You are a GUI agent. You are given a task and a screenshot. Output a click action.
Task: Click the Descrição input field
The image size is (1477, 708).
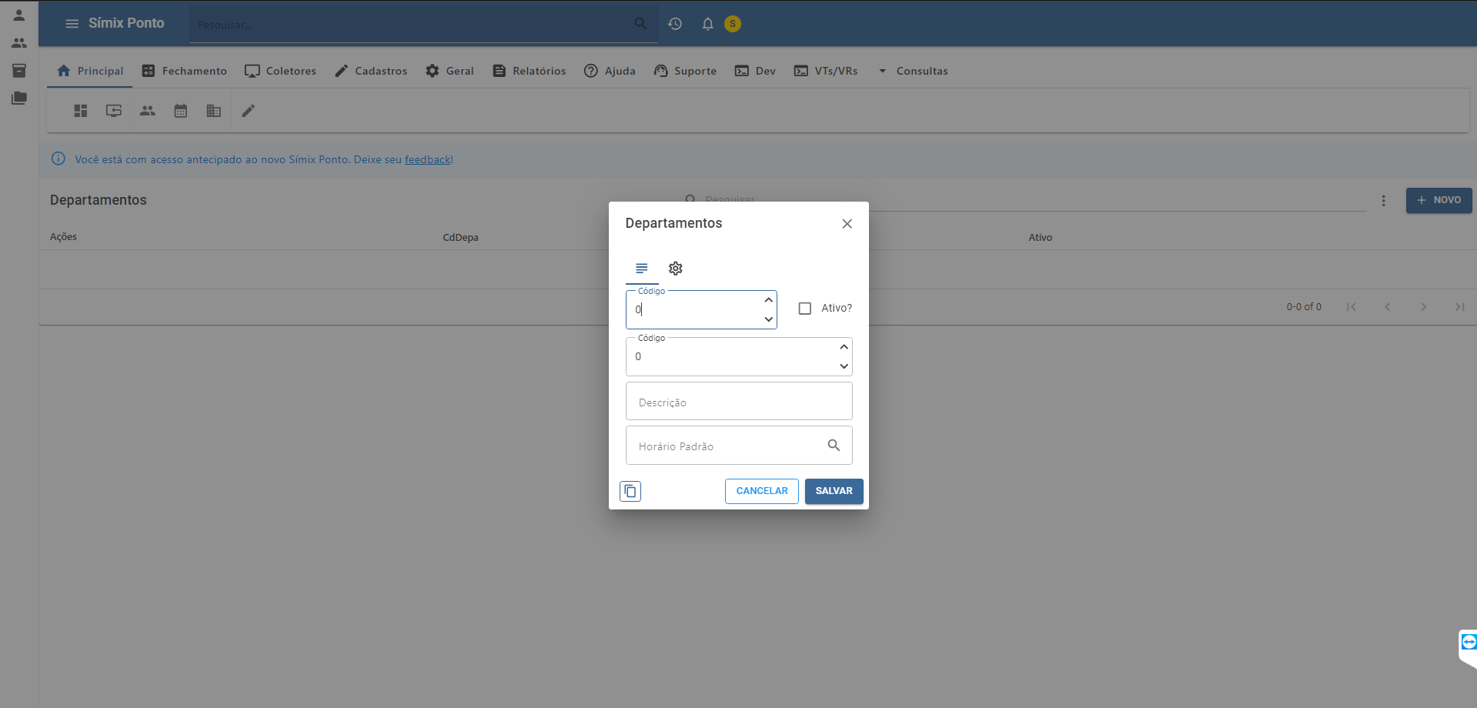coord(739,402)
